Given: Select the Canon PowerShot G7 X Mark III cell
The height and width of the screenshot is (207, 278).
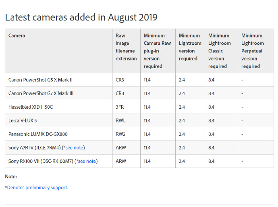Looking at the screenshot, I should [x=41, y=93].
